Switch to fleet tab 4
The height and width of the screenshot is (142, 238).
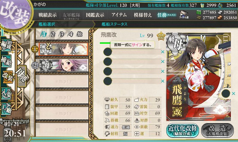pyautogui.click(x=71, y=34)
